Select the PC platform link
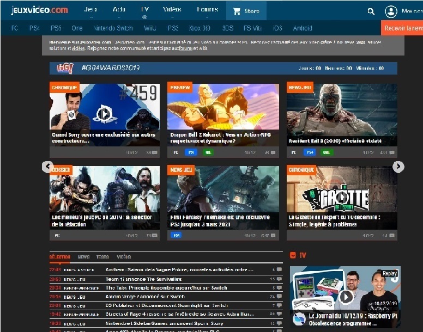The height and width of the screenshot is (332, 423). click(x=15, y=28)
